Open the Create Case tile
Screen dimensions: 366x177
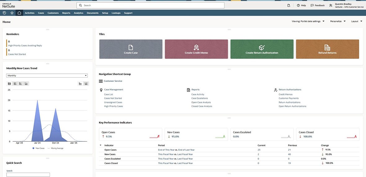(x=131, y=49)
